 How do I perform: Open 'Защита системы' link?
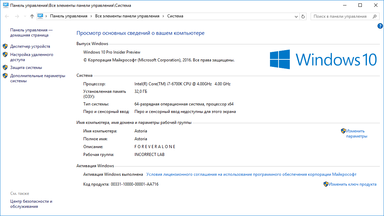(x=26, y=68)
